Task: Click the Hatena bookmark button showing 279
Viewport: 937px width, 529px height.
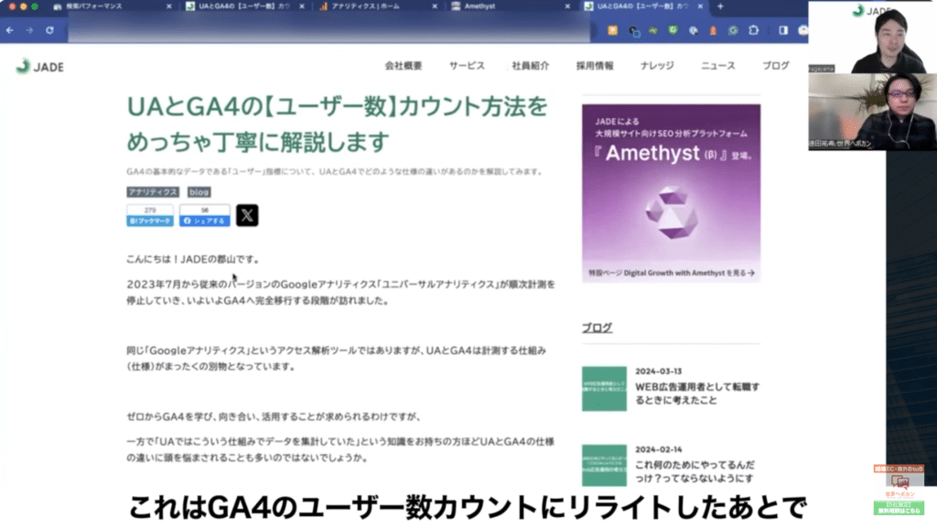Action: pos(150,215)
